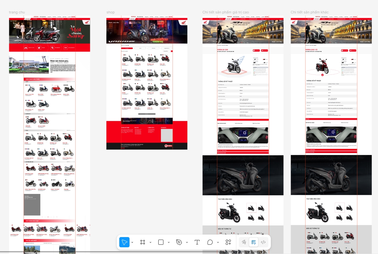This screenshot has height=254, width=378.
Task: Select the Move tool in the toolbar
Action: (x=124, y=242)
